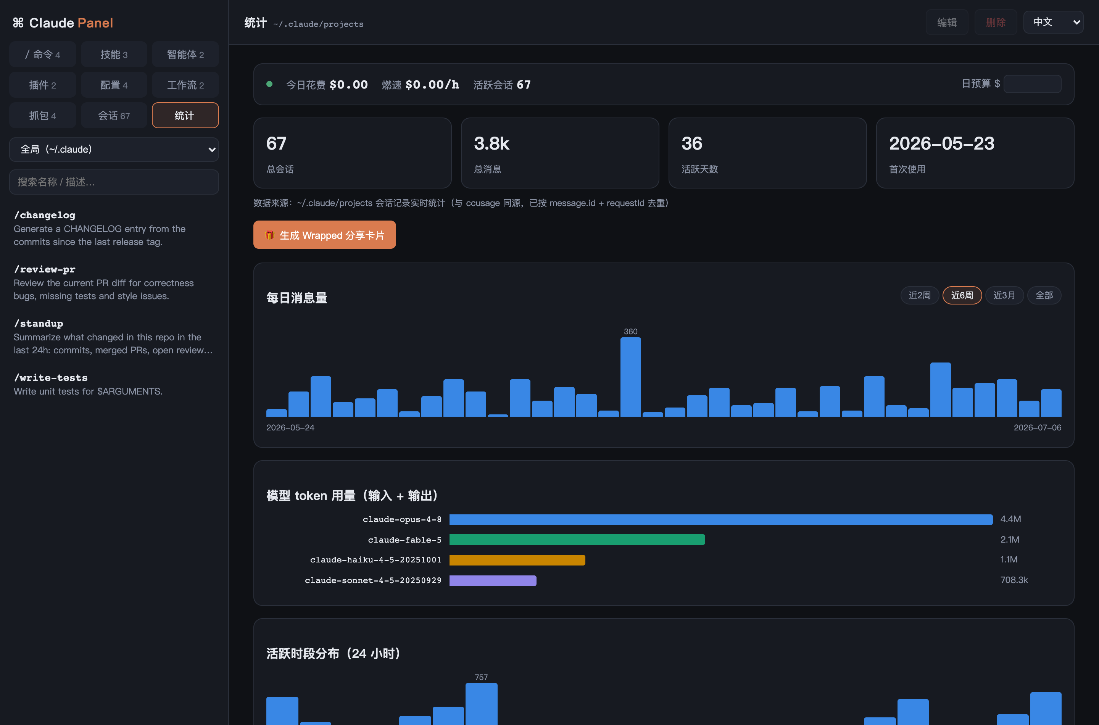This screenshot has width=1099, height=725.
Task: Click the 删除 button
Action: pyautogui.click(x=996, y=22)
